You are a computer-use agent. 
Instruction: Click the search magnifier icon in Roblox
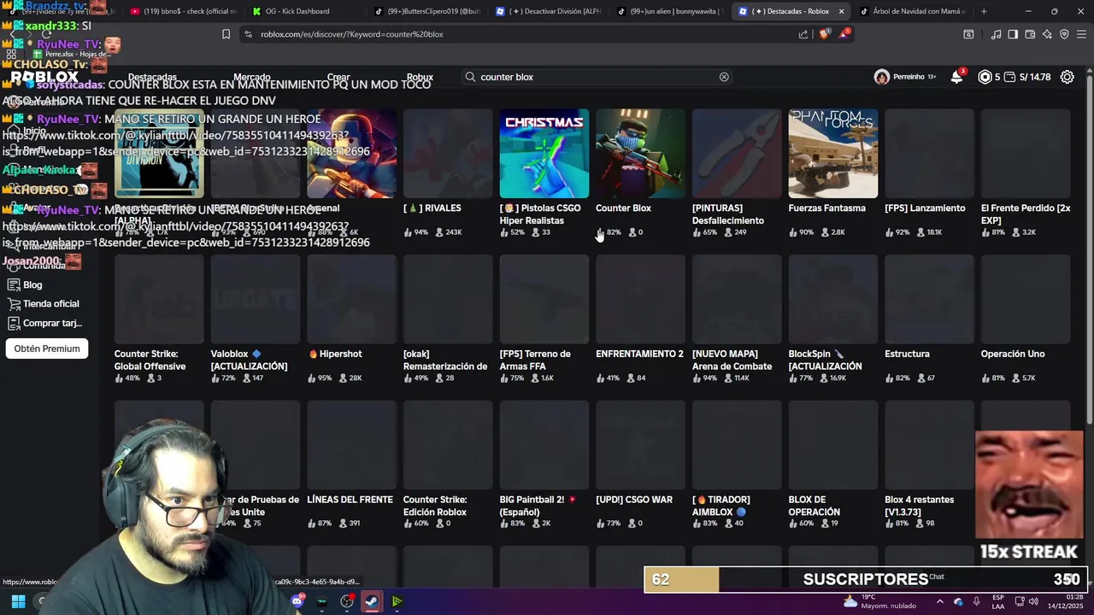tap(470, 77)
